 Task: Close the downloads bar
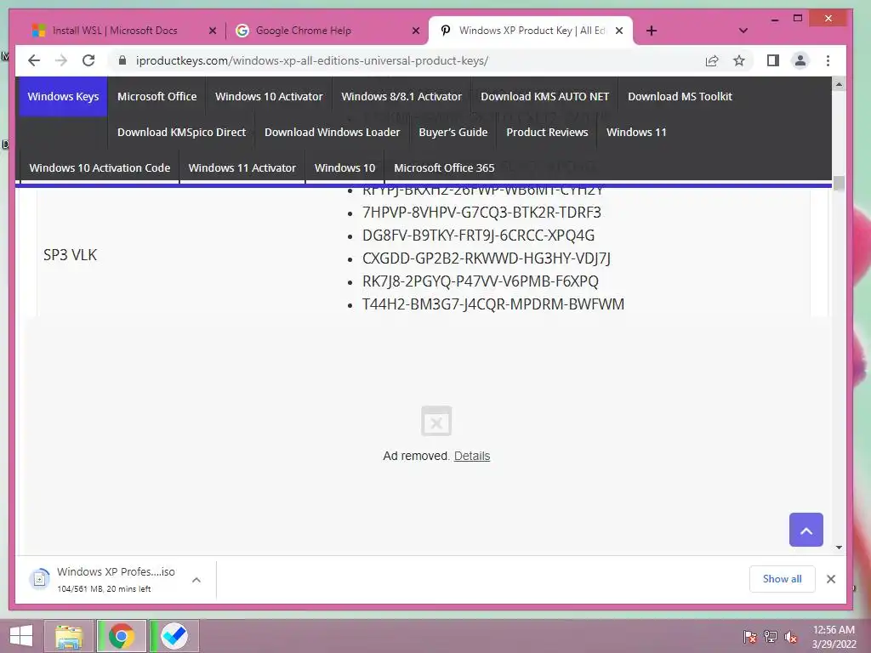[x=831, y=579]
